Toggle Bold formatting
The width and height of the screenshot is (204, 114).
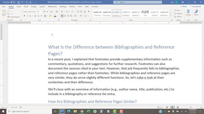(x=24, y=16)
